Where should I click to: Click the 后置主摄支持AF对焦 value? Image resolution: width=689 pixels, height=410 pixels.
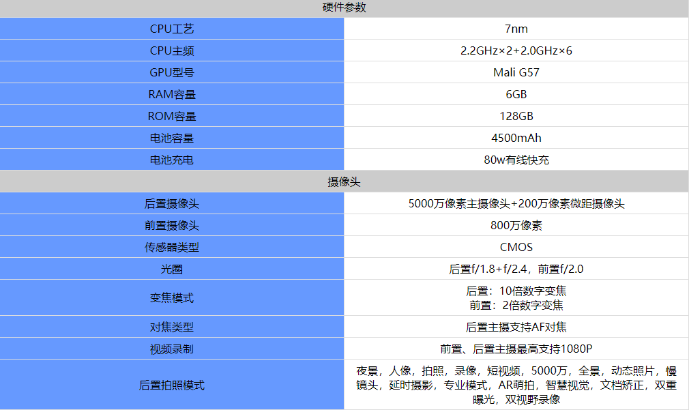pos(516,327)
